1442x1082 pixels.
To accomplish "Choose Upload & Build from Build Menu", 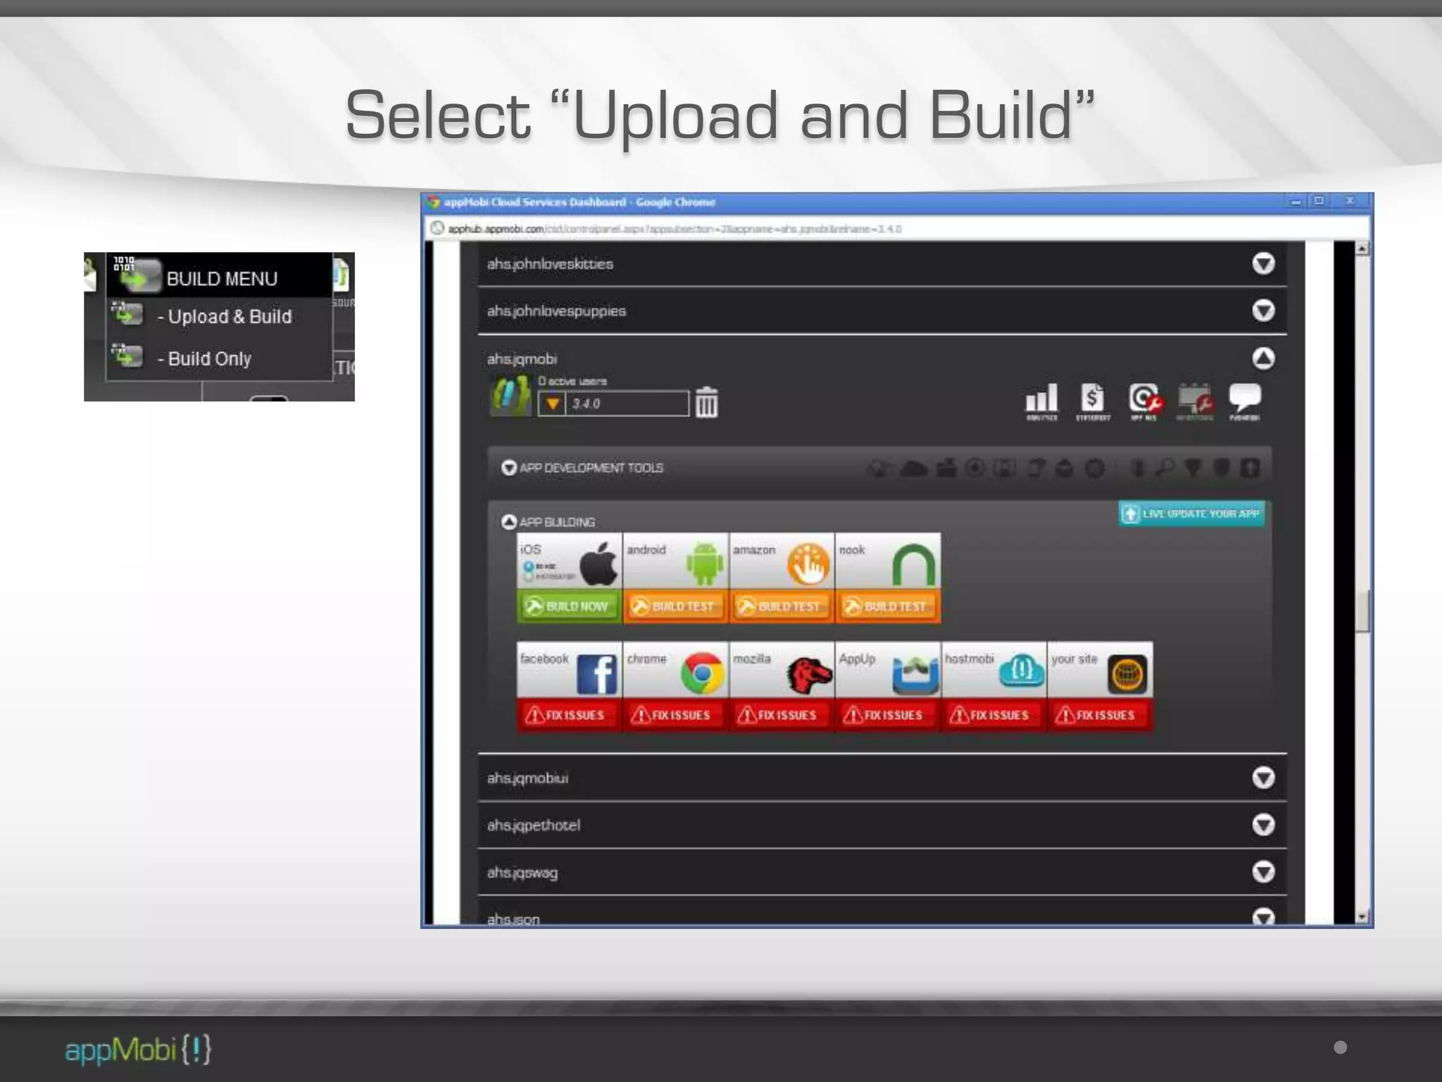I will coord(220,316).
